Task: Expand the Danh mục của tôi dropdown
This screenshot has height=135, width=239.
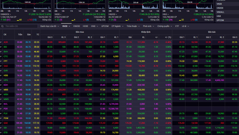Action: tap(50, 26)
